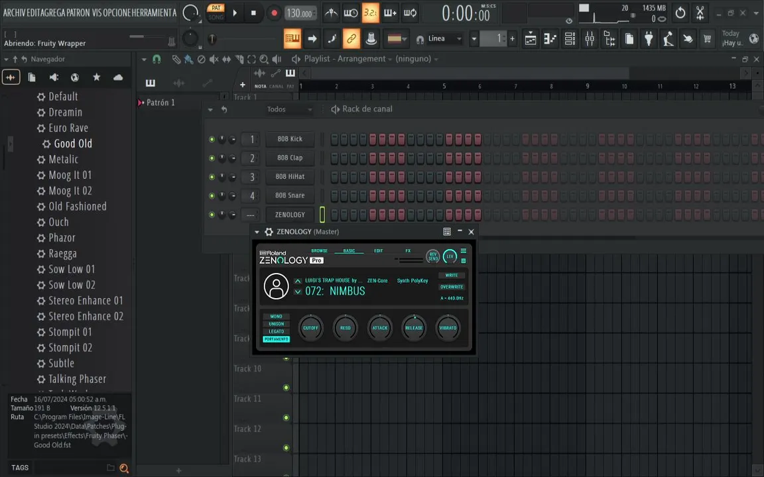This screenshot has width=764, height=477.
Task: Open the browser cloud library icon
Action: pos(118,78)
